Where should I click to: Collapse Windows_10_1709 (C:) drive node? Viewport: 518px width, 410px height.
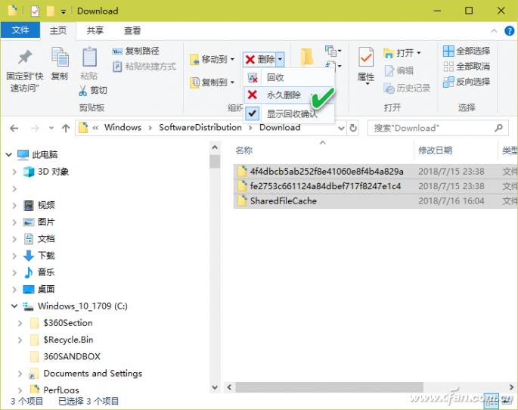click(14, 306)
